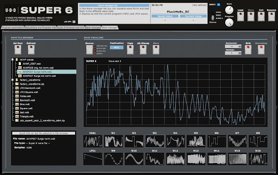Open the Destination W21 dropdown
The image size is (278, 175).
(116, 48)
